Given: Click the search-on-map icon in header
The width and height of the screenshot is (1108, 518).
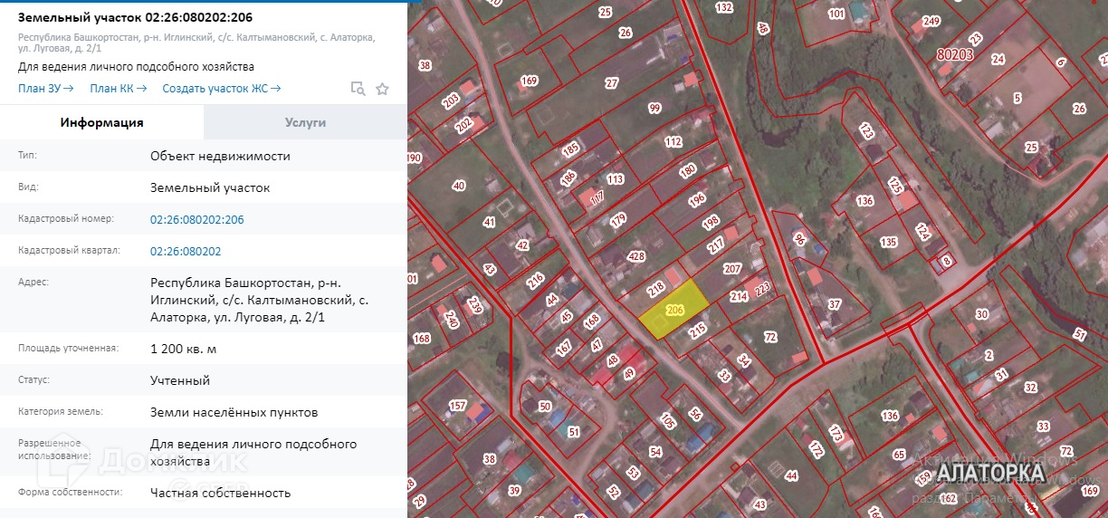Looking at the screenshot, I should pyautogui.click(x=358, y=89).
